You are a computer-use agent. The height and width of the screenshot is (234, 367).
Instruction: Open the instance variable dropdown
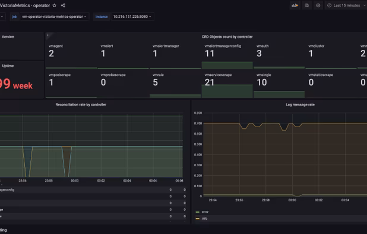click(132, 17)
